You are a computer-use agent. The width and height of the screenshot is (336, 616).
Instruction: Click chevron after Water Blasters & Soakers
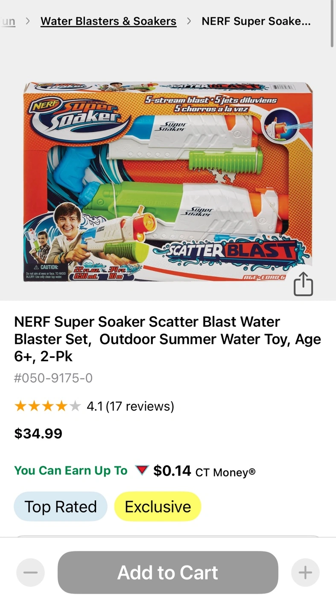[x=189, y=21]
